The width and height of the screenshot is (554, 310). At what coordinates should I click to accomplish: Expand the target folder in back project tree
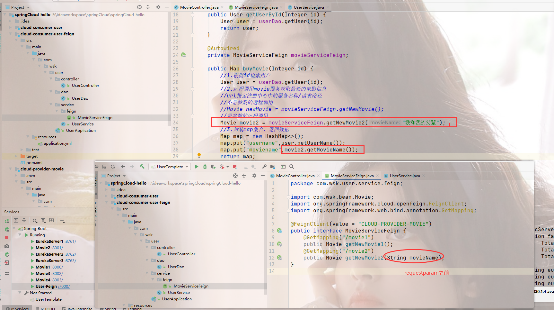coord(16,156)
